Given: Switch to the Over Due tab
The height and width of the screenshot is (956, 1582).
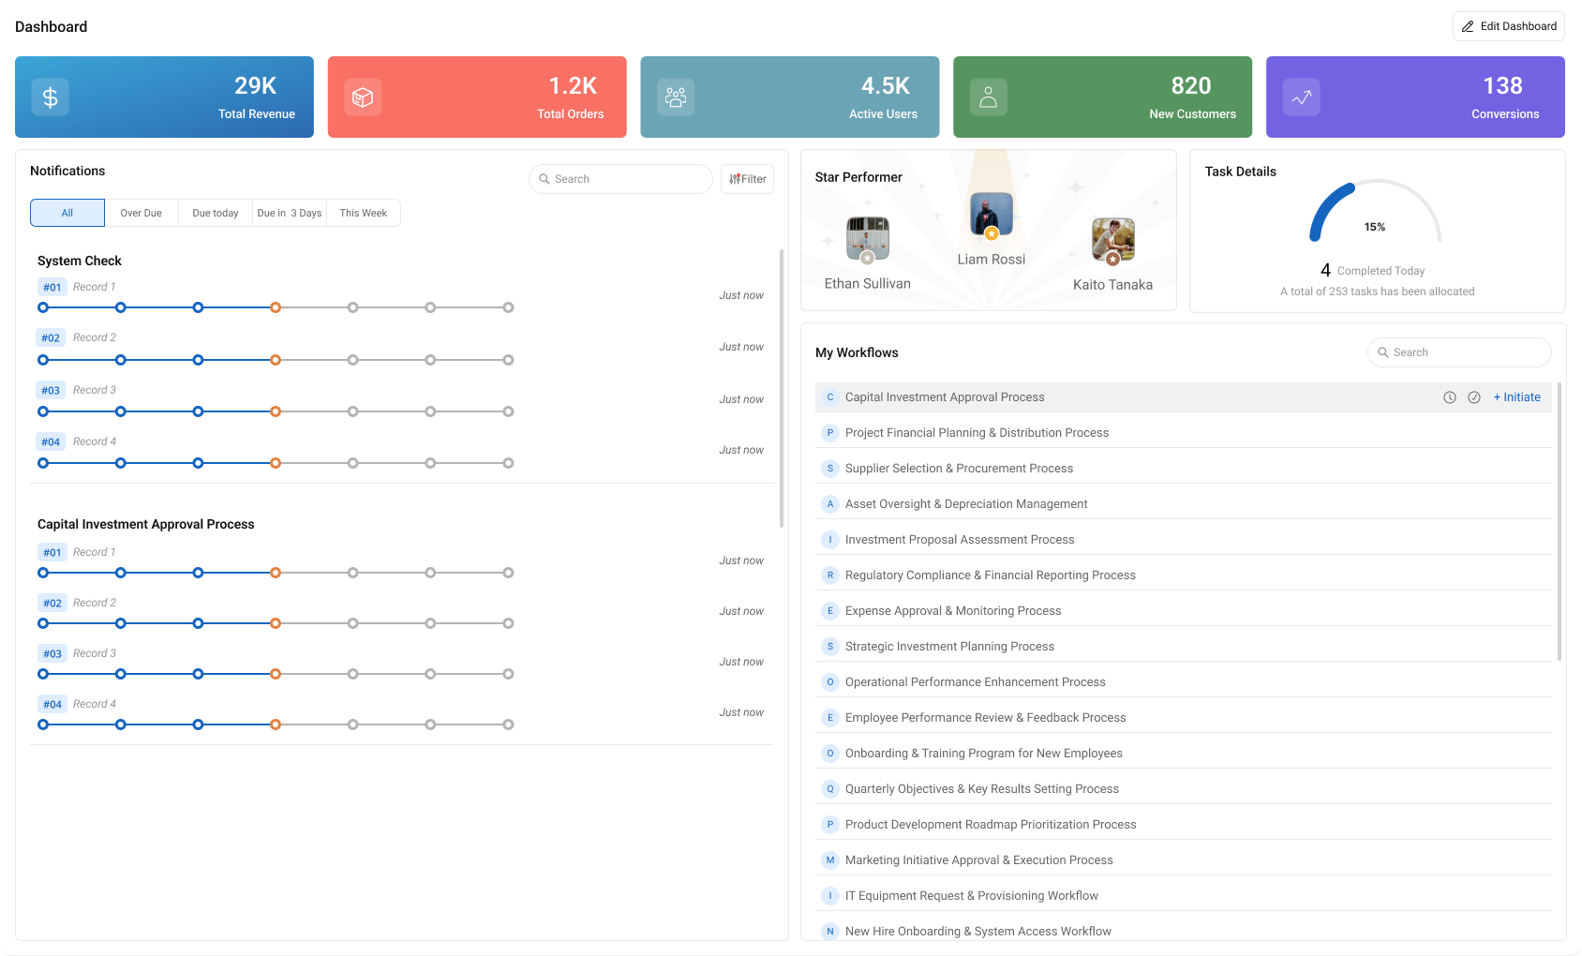Looking at the screenshot, I should tap(141, 213).
